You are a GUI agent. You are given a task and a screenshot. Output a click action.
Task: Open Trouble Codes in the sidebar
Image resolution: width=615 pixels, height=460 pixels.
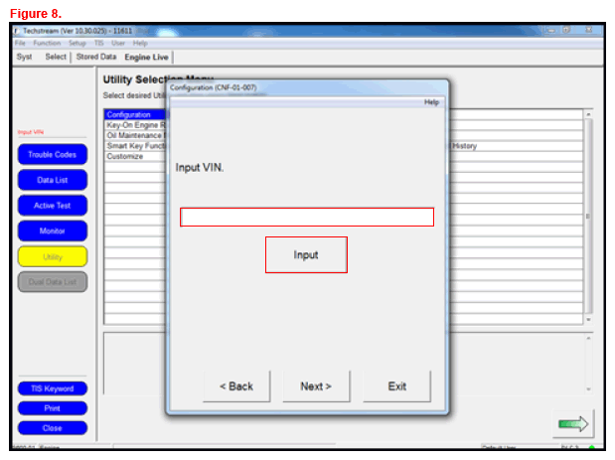point(53,155)
